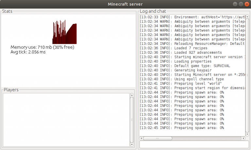Close the Minecraft server window
The height and width of the screenshot is (150, 251).
pos(246,4)
